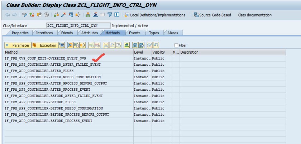Click the green Sort icon

click(x=126, y=45)
